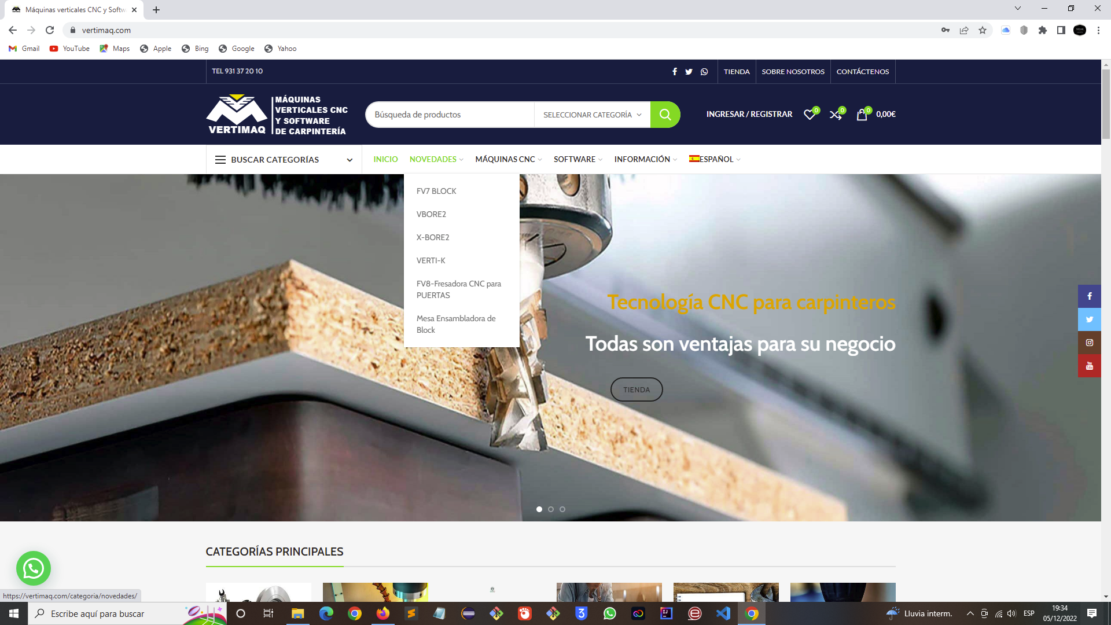Viewport: 1111px width, 625px height.
Task: Open the browser extensions puzzle icon
Action: [1043, 30]
